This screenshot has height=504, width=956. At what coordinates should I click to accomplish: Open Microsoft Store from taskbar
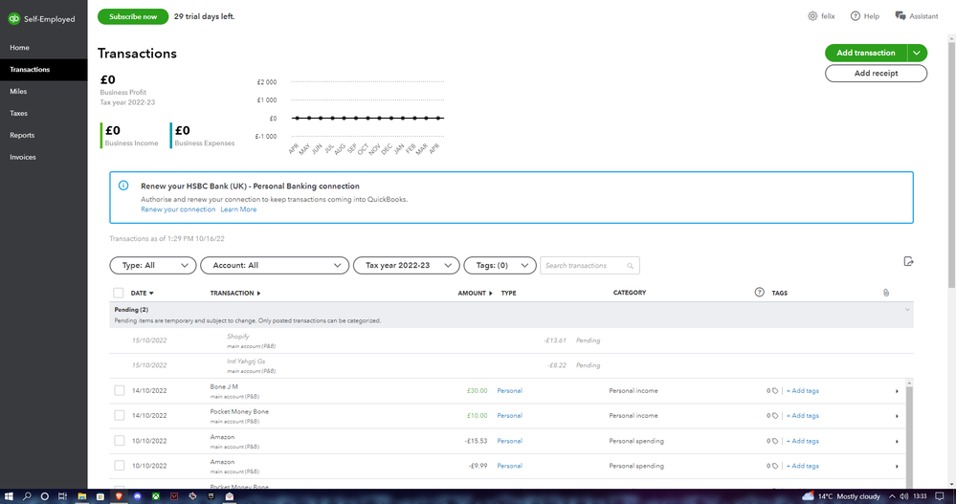pos(100,496)
